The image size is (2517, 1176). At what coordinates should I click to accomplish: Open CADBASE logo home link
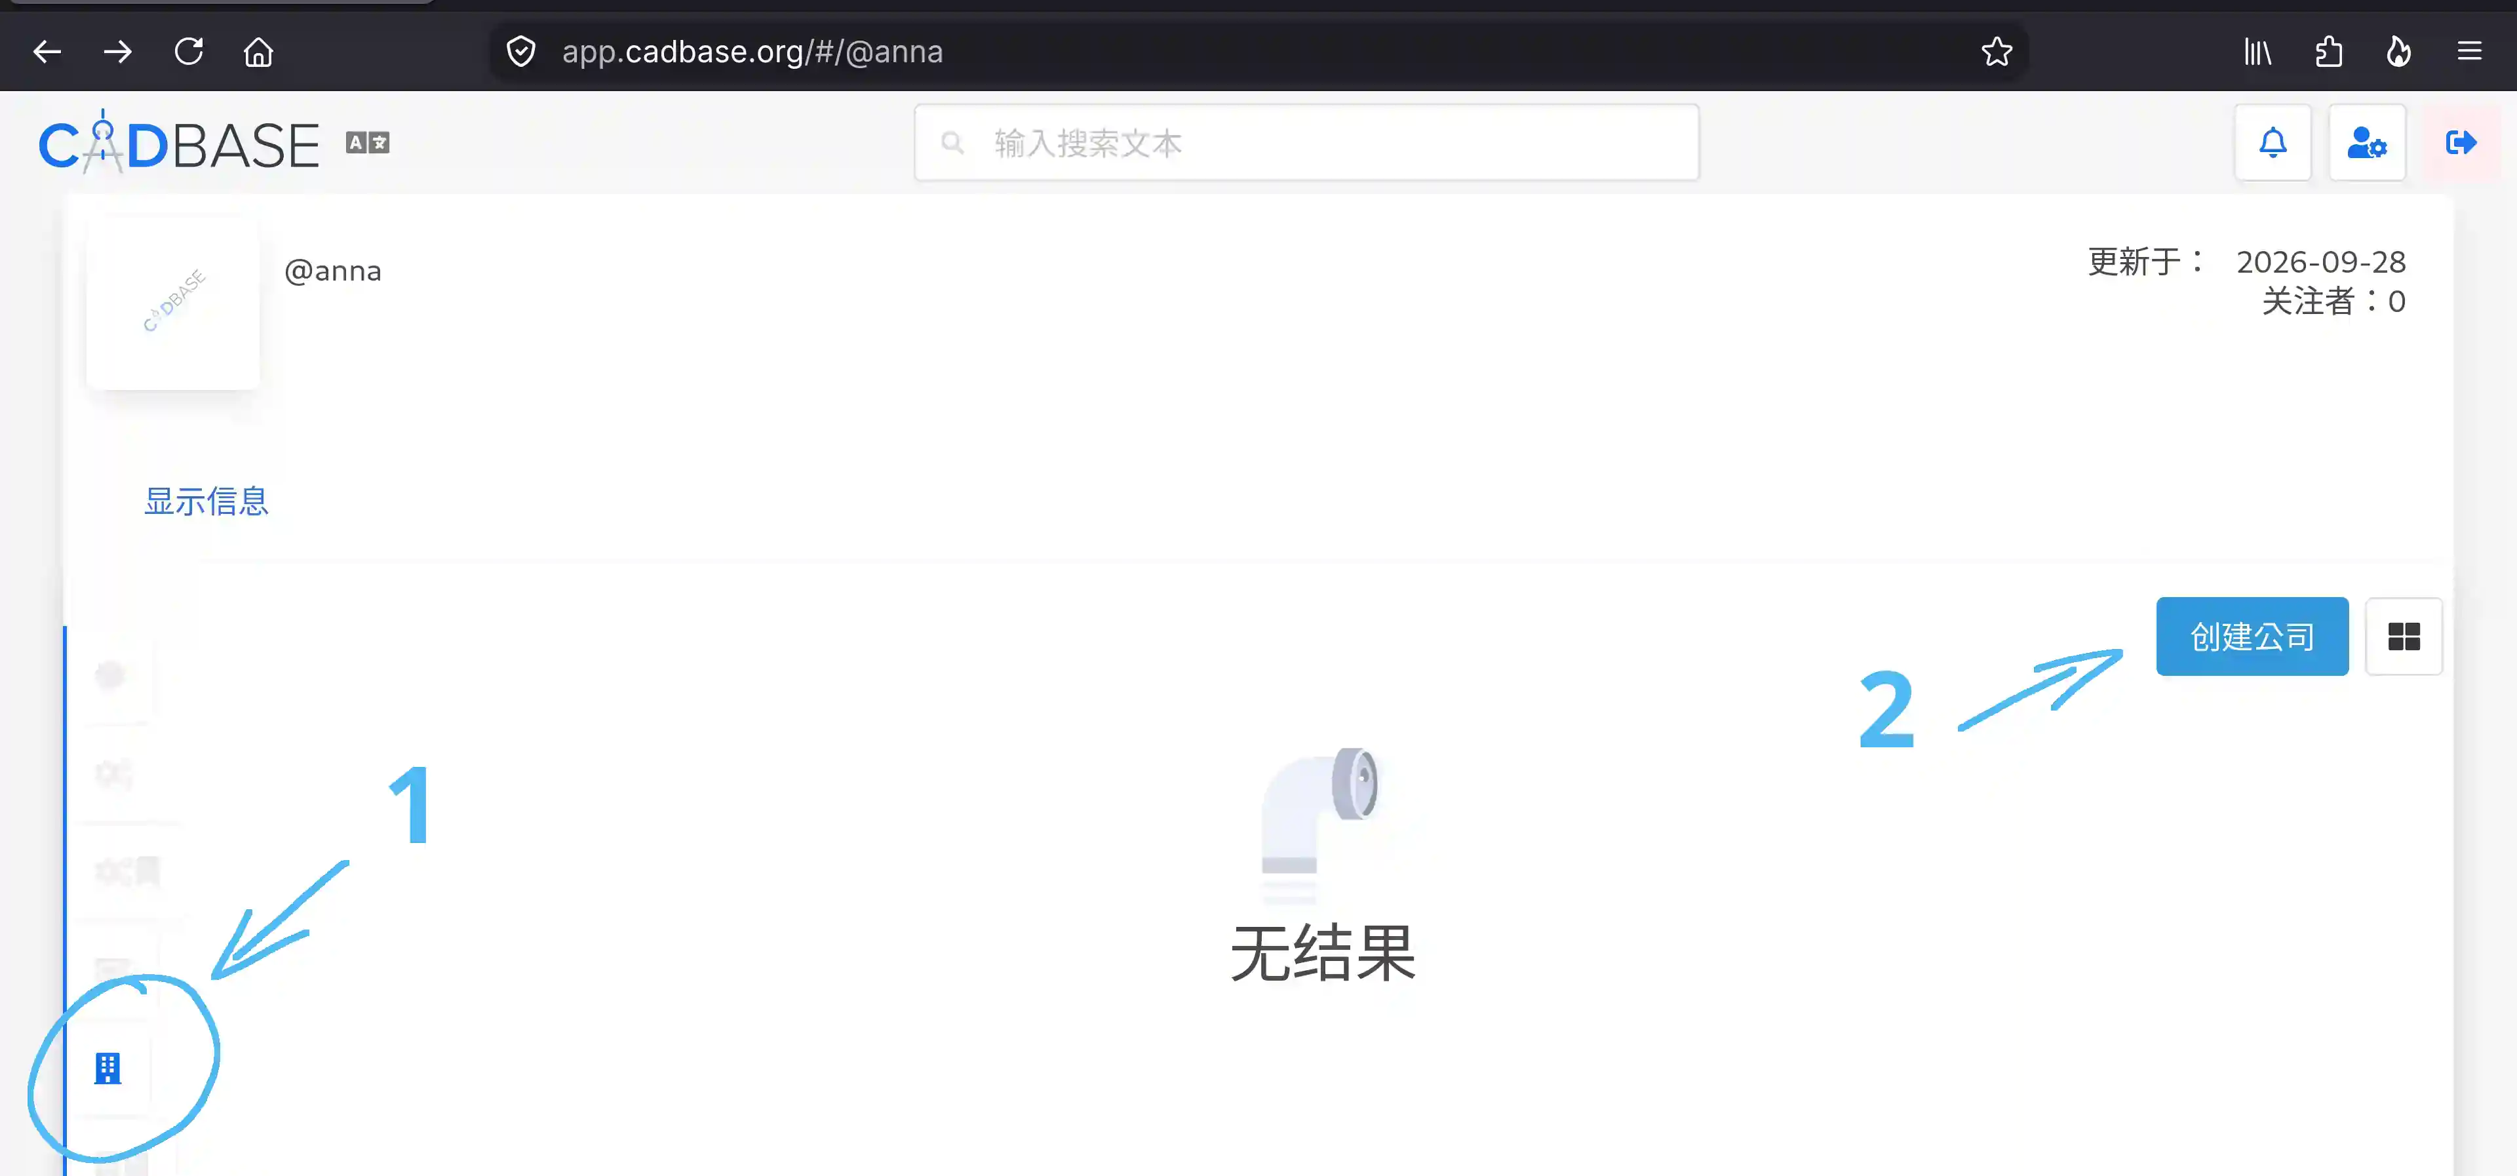(x=179, y=143)
